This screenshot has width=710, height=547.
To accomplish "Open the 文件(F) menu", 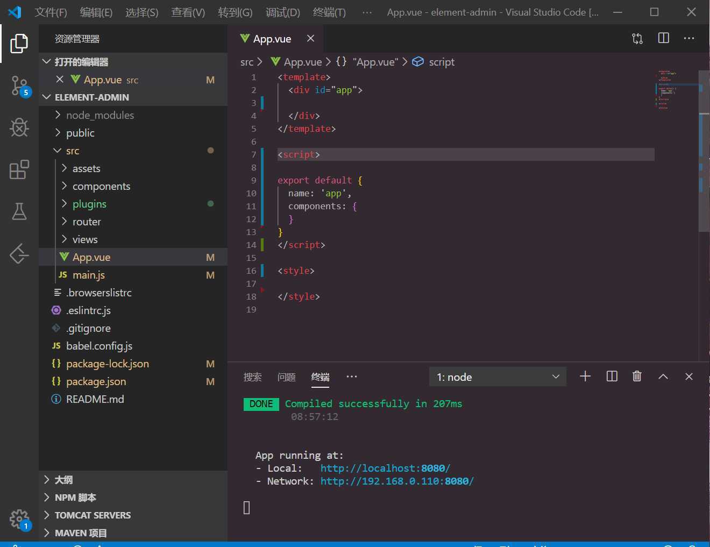I will pyautogui.click(x=51, y=12).
